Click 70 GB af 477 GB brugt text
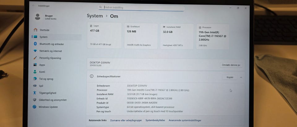 pos(100,44)
